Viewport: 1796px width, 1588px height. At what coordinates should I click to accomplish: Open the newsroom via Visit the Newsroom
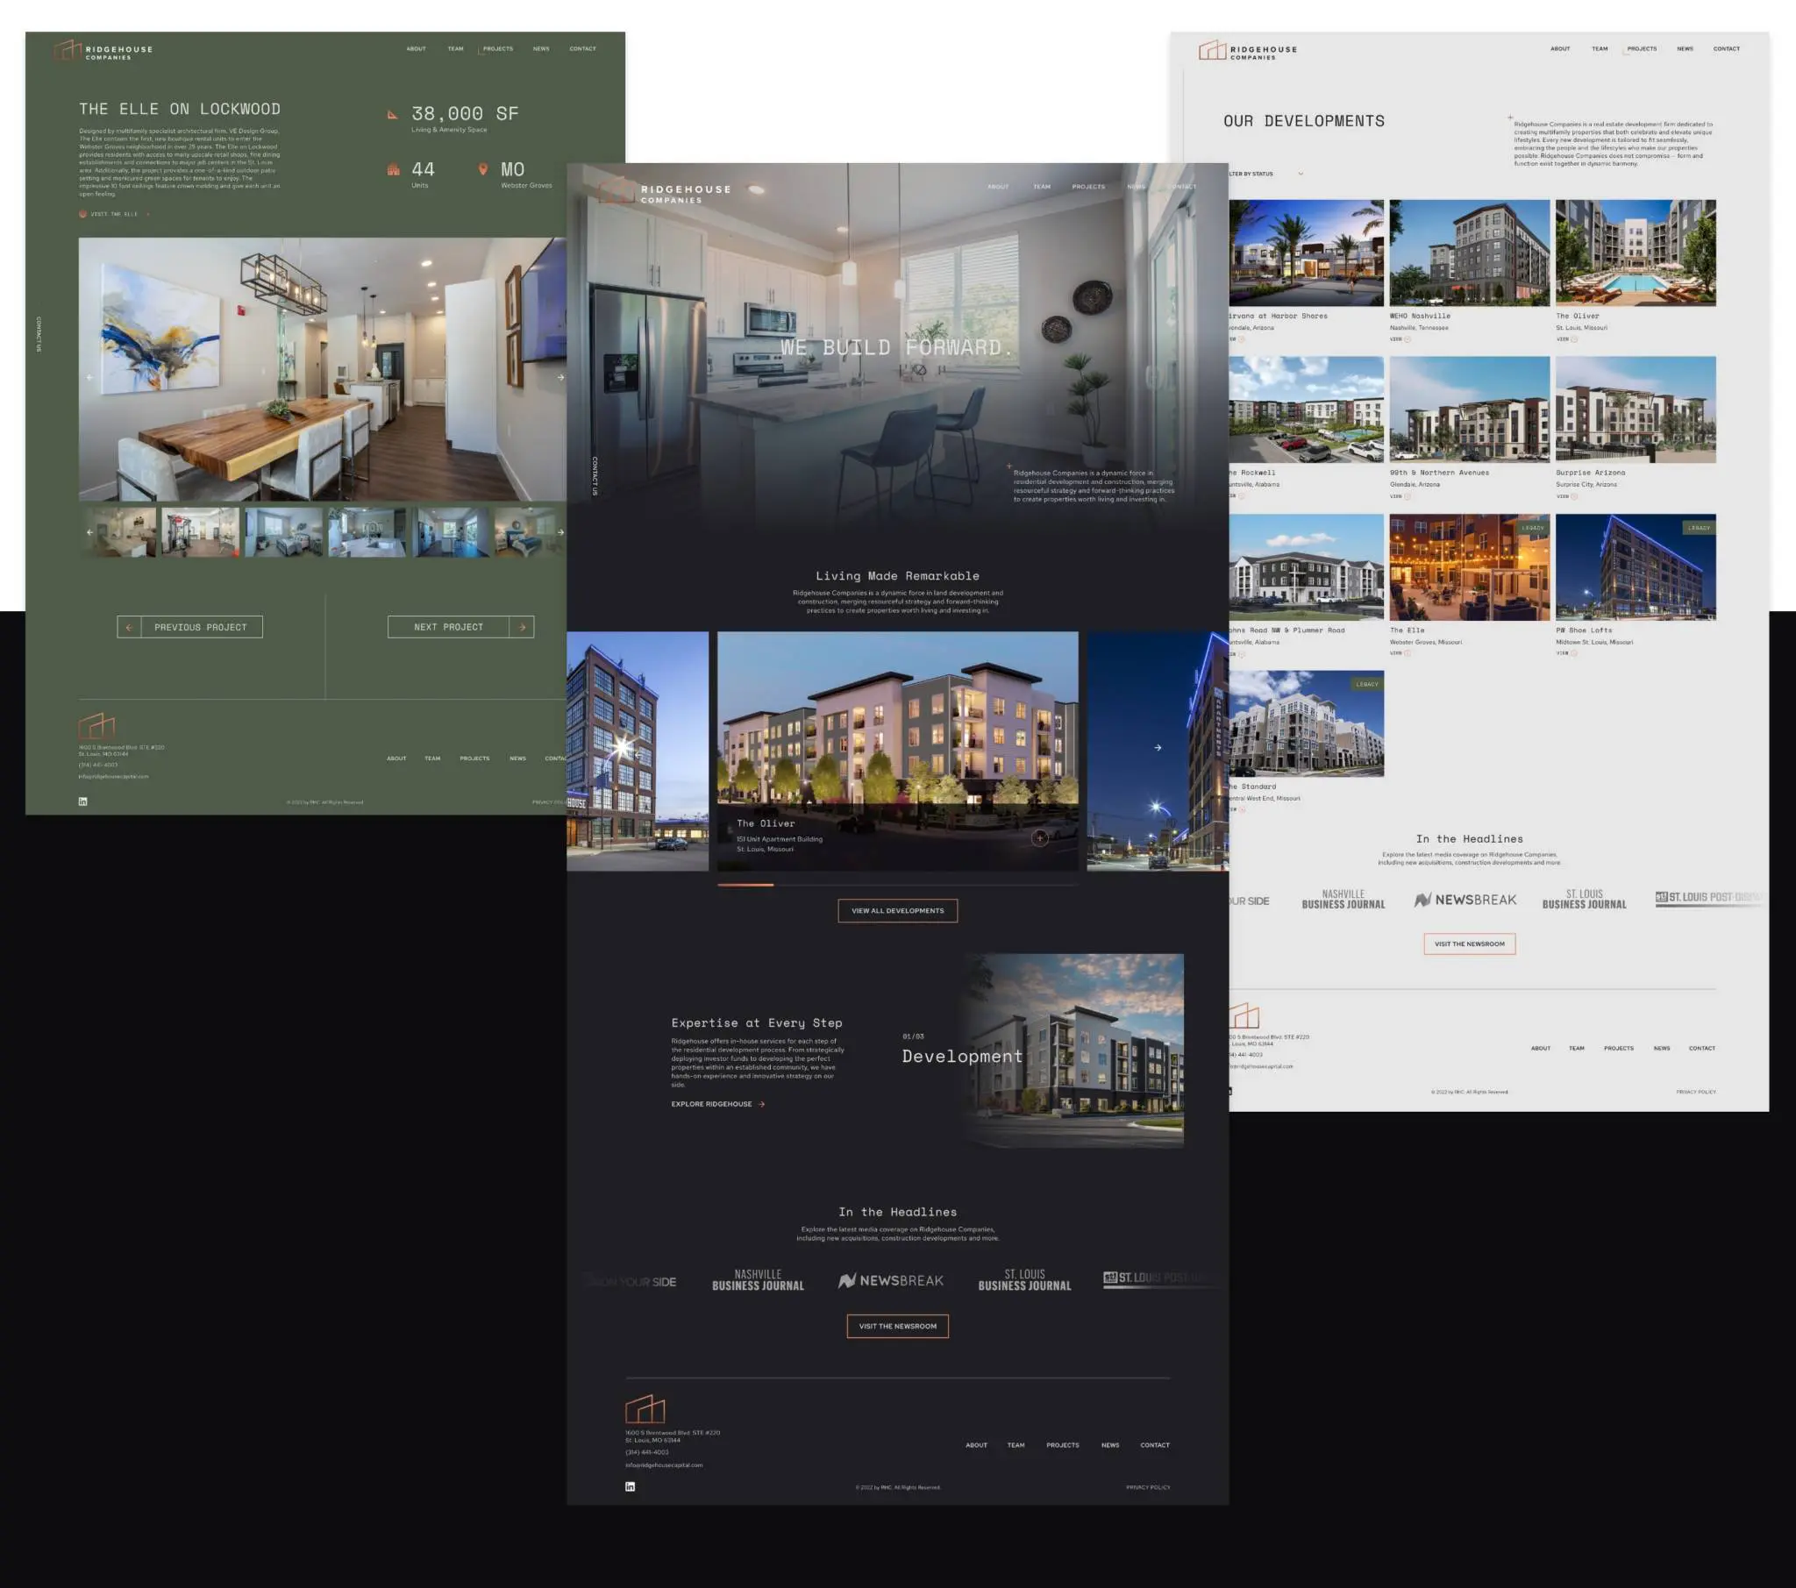pyautogui.click(x=897, y=1326)
